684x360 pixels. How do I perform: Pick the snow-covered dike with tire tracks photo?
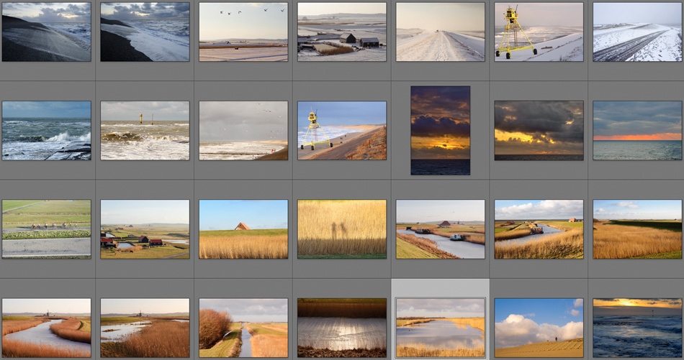[637, 32]
